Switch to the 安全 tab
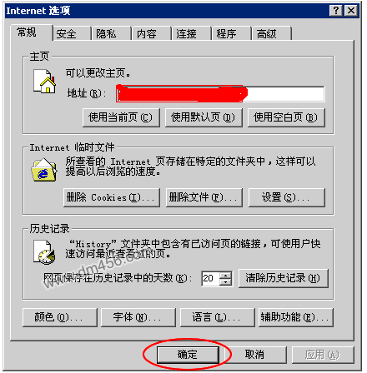 click(72, 34)
